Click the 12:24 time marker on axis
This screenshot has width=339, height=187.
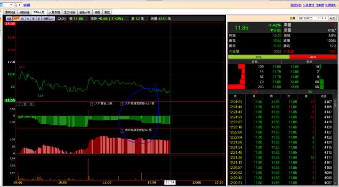(x=169, y=182)
